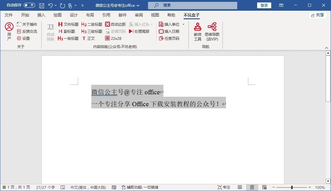This screenshot has height=191, width=331.
Task: Click the 第1页，共1页 page indicator
Action: (16, 187)
